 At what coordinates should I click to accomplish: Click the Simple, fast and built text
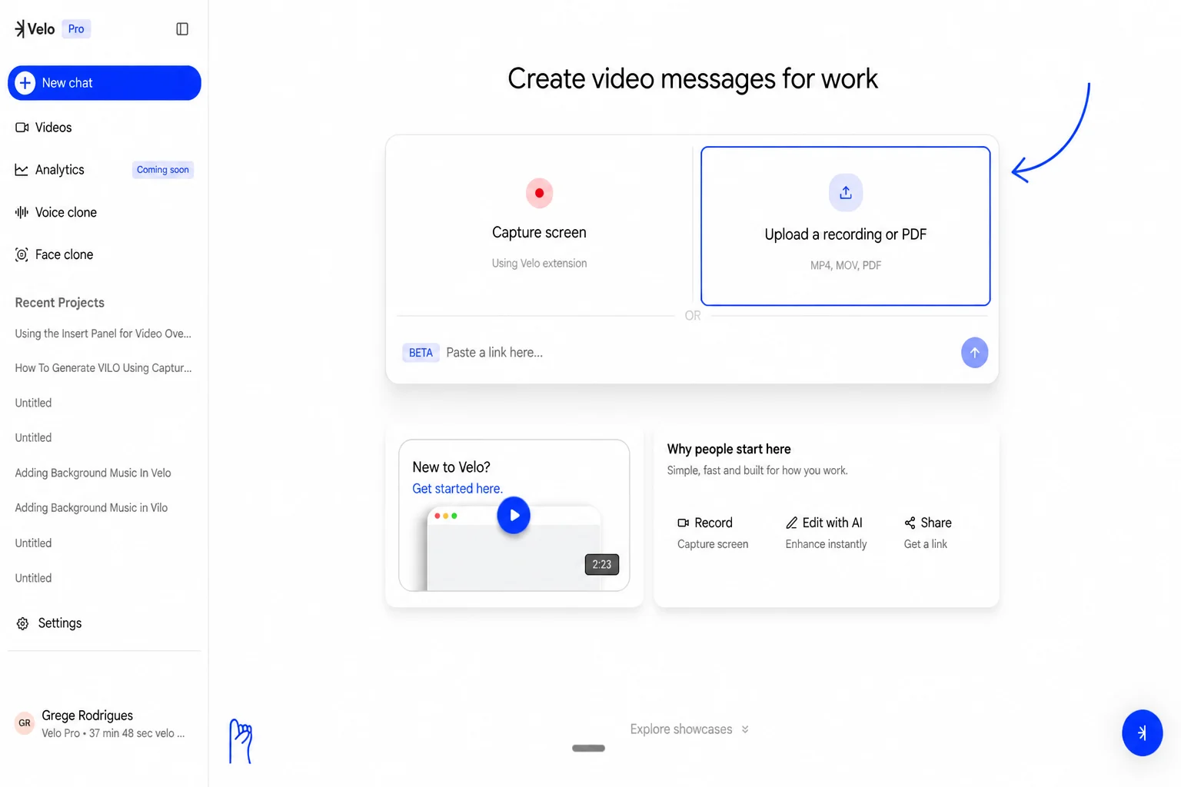coord(757,470)
